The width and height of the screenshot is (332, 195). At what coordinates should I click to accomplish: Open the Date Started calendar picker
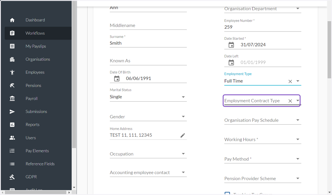(x=231, y=45)
